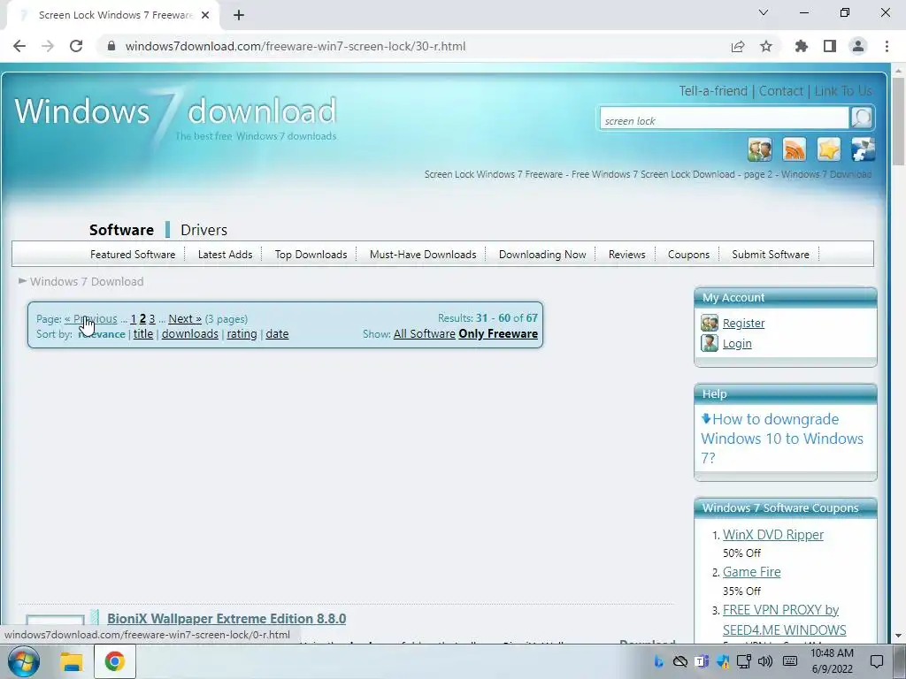Share this page via share icon
906x679 pixels.
point(738,46)
